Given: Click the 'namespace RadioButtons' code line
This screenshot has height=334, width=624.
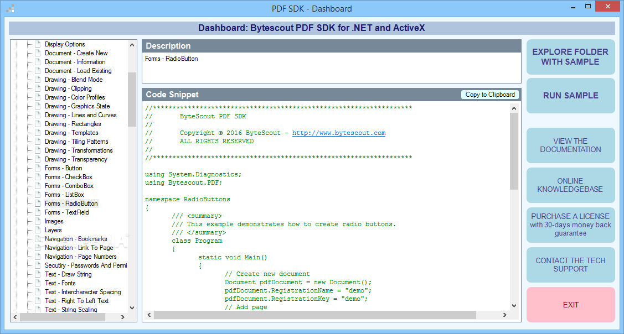Looking at the screenshot, I should tap(188, 199).
